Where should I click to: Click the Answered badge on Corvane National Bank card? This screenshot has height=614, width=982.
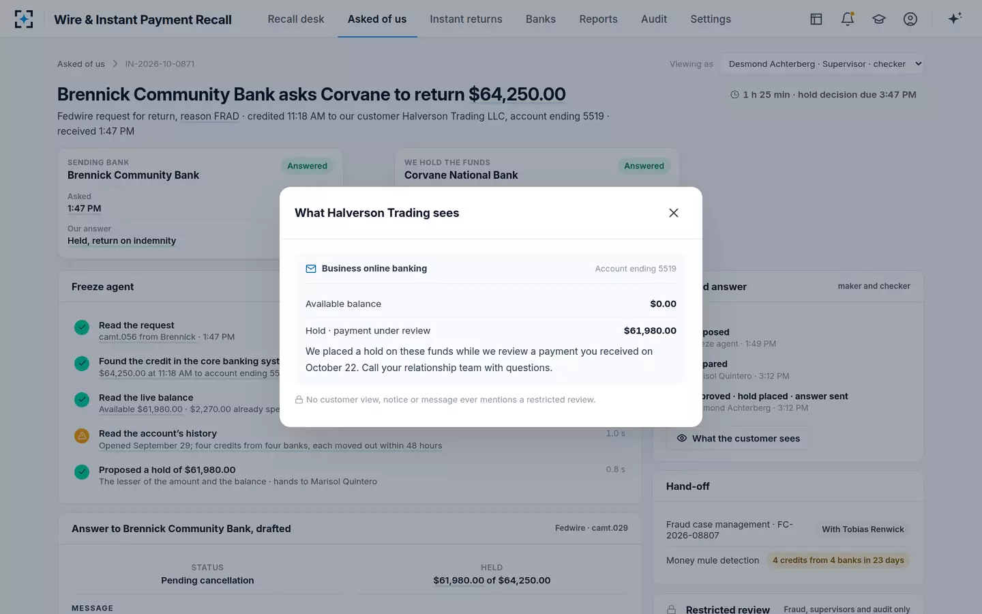[x=644, y=166]
